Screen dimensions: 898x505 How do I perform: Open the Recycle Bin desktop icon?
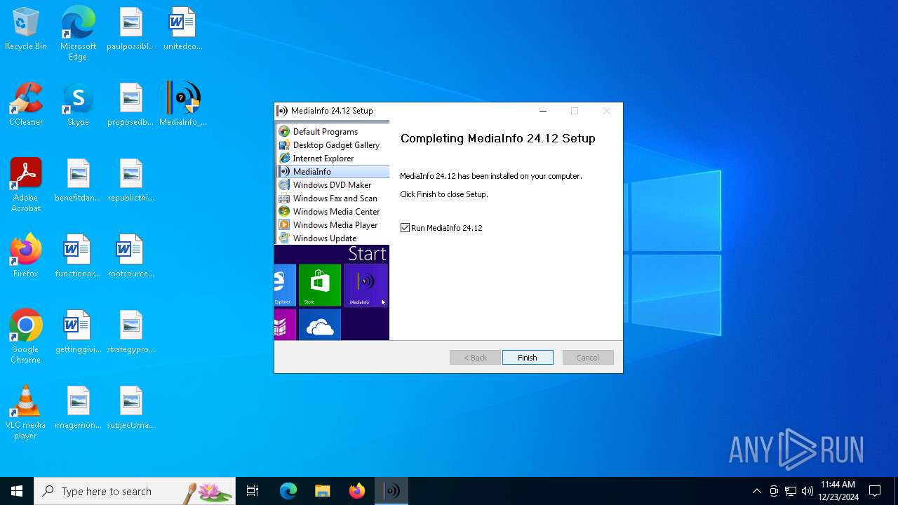(26, 29)
